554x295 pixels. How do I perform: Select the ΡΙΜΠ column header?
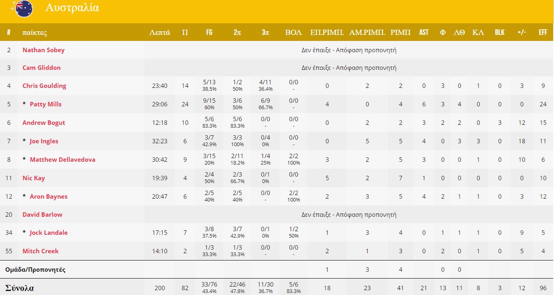tap(400, 33)
